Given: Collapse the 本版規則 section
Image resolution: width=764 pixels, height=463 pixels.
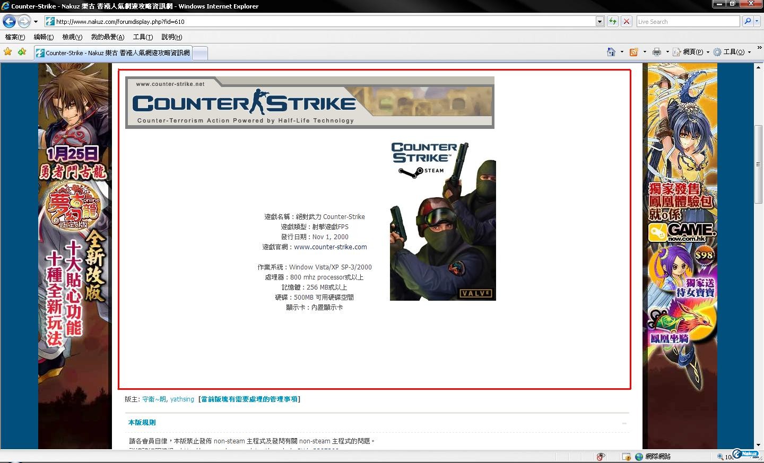Looking at the screenshot, I should pyautogui.click(x=624, y=423).
